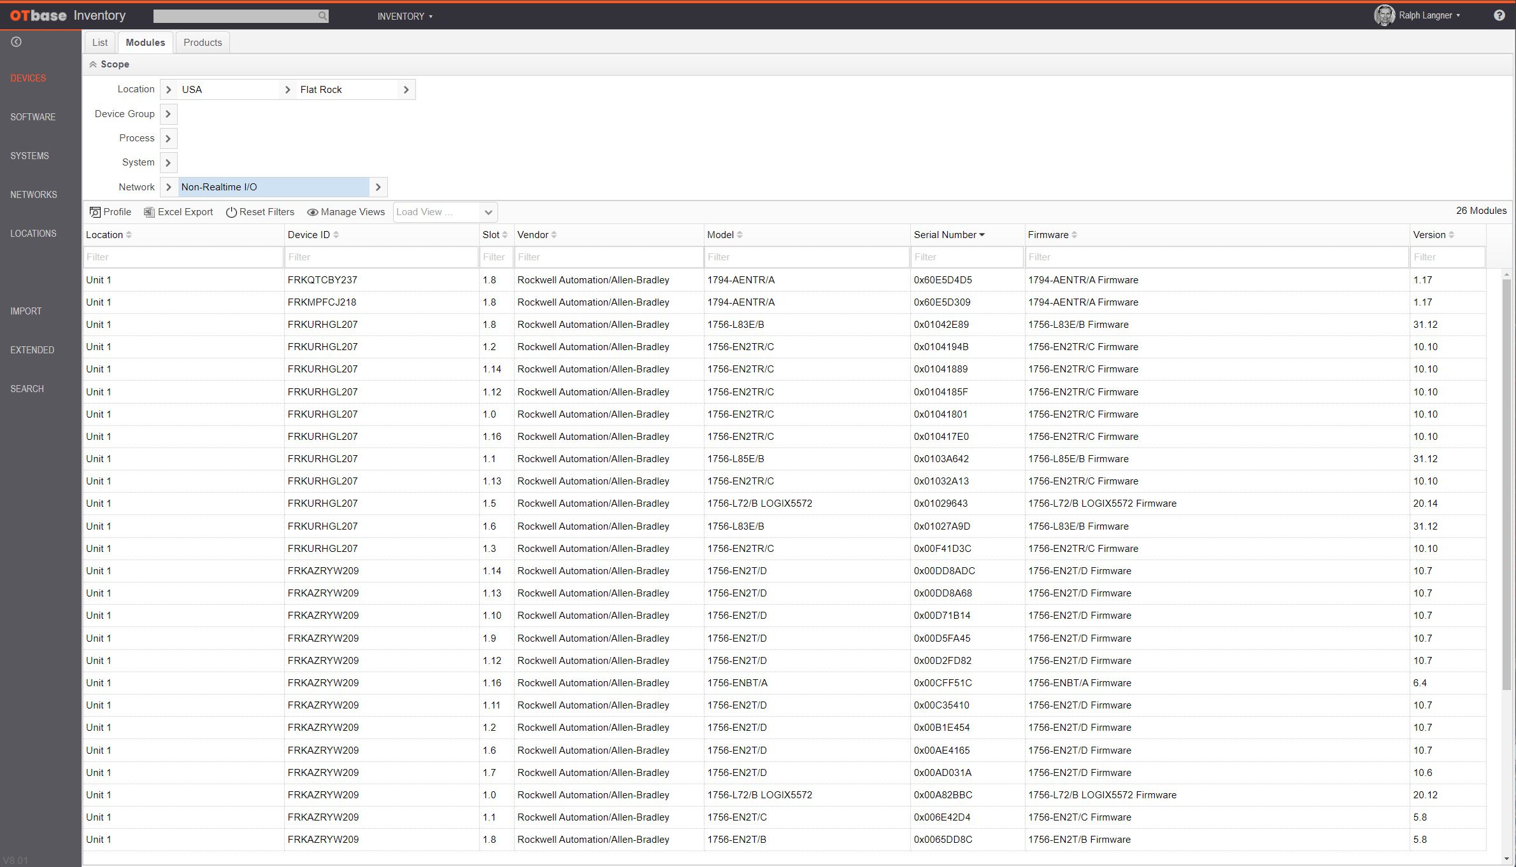Image resolution: width=1516 pixels, height=867 pixels.
Task: Click the Manage Views button
Action: (346, 212)
